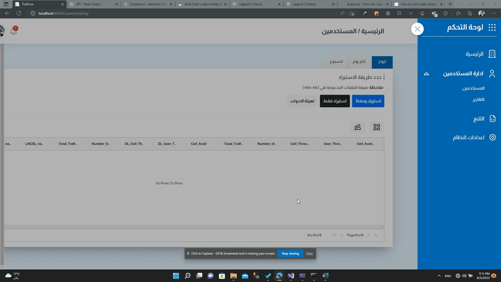501x282 pixels.
Task: Click the report icon beside التتبع
Action: click(492, 118)
